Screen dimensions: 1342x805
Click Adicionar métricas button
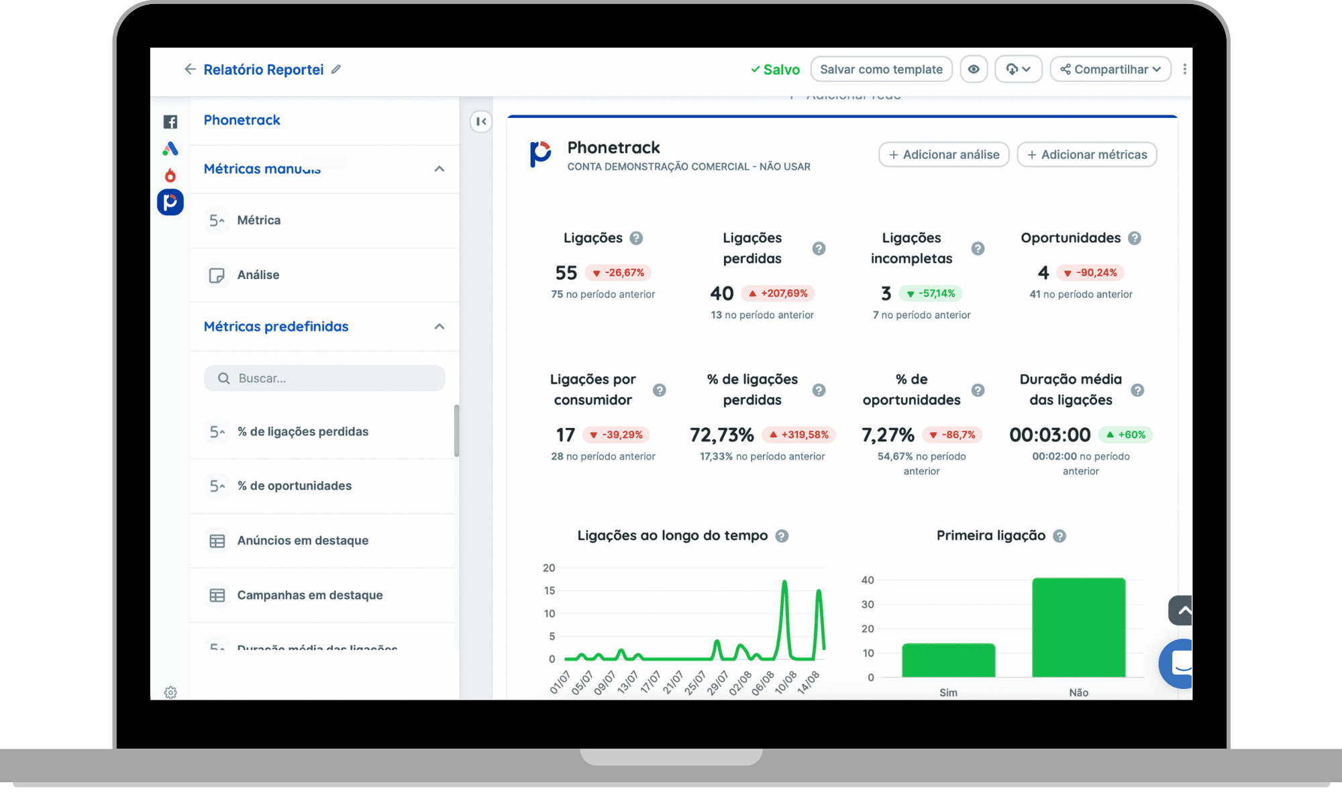1086,154
